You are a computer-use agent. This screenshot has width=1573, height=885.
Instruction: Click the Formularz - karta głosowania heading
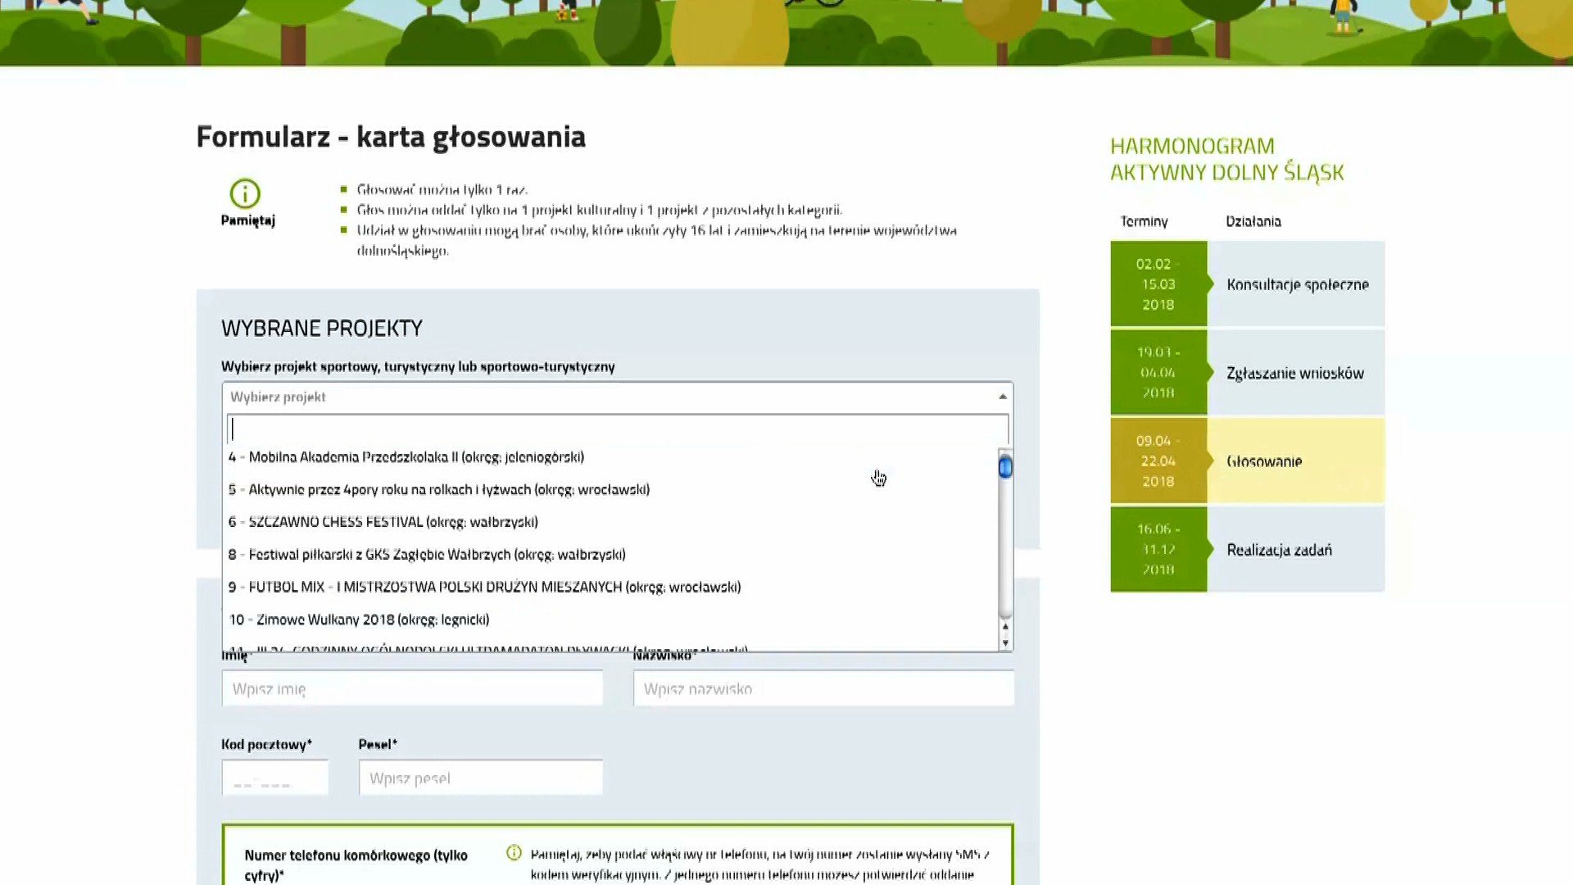(391, 137)
